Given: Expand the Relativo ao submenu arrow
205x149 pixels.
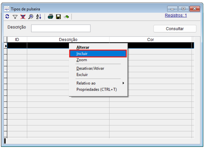Looking at the screenshot, I should [x=123, y=83].
